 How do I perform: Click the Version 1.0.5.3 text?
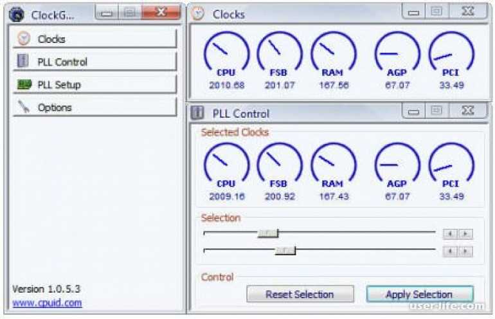[x=46, y=289]
